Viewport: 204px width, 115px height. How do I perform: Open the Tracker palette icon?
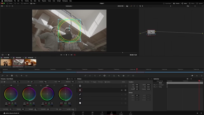point(109,76)
